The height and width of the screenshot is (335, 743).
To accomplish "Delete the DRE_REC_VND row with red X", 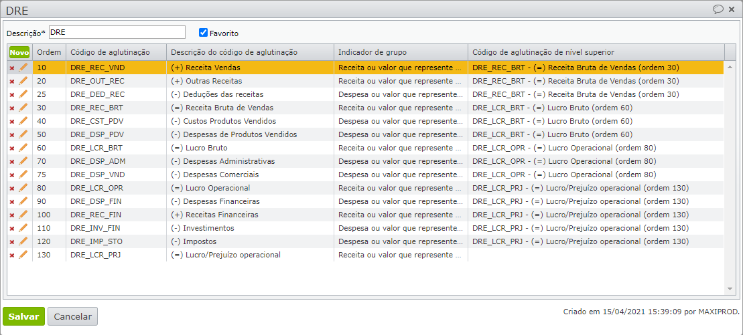I will coord(11,68).
